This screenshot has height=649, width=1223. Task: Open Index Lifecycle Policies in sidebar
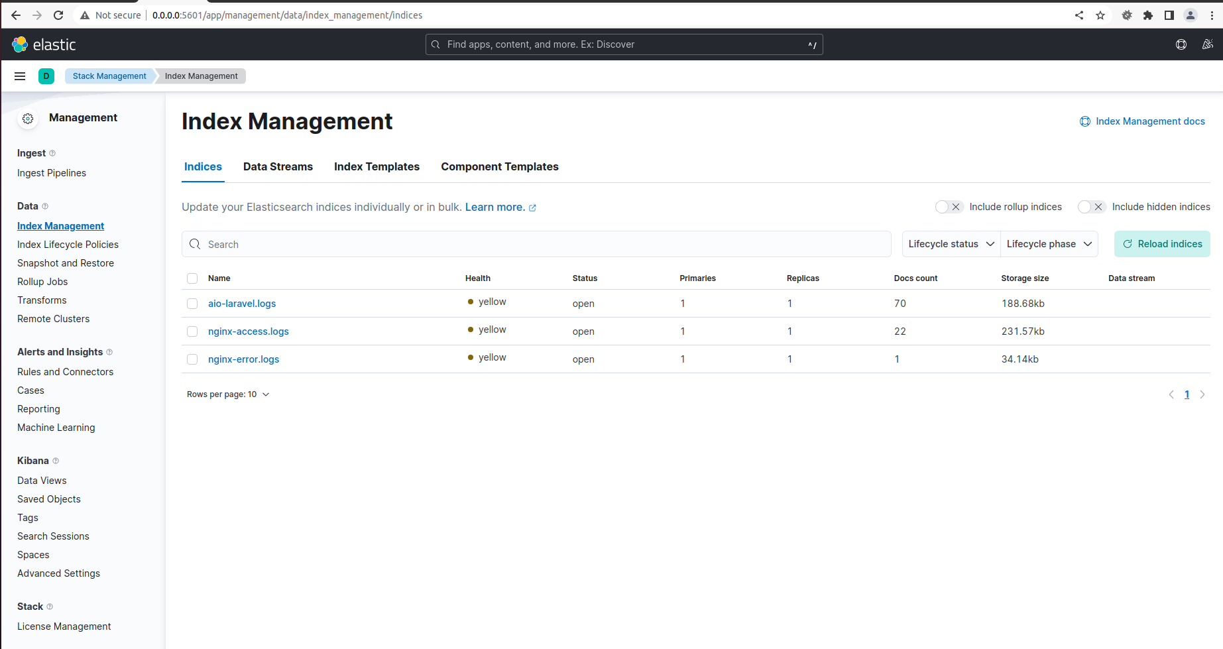tap(68, 245)
